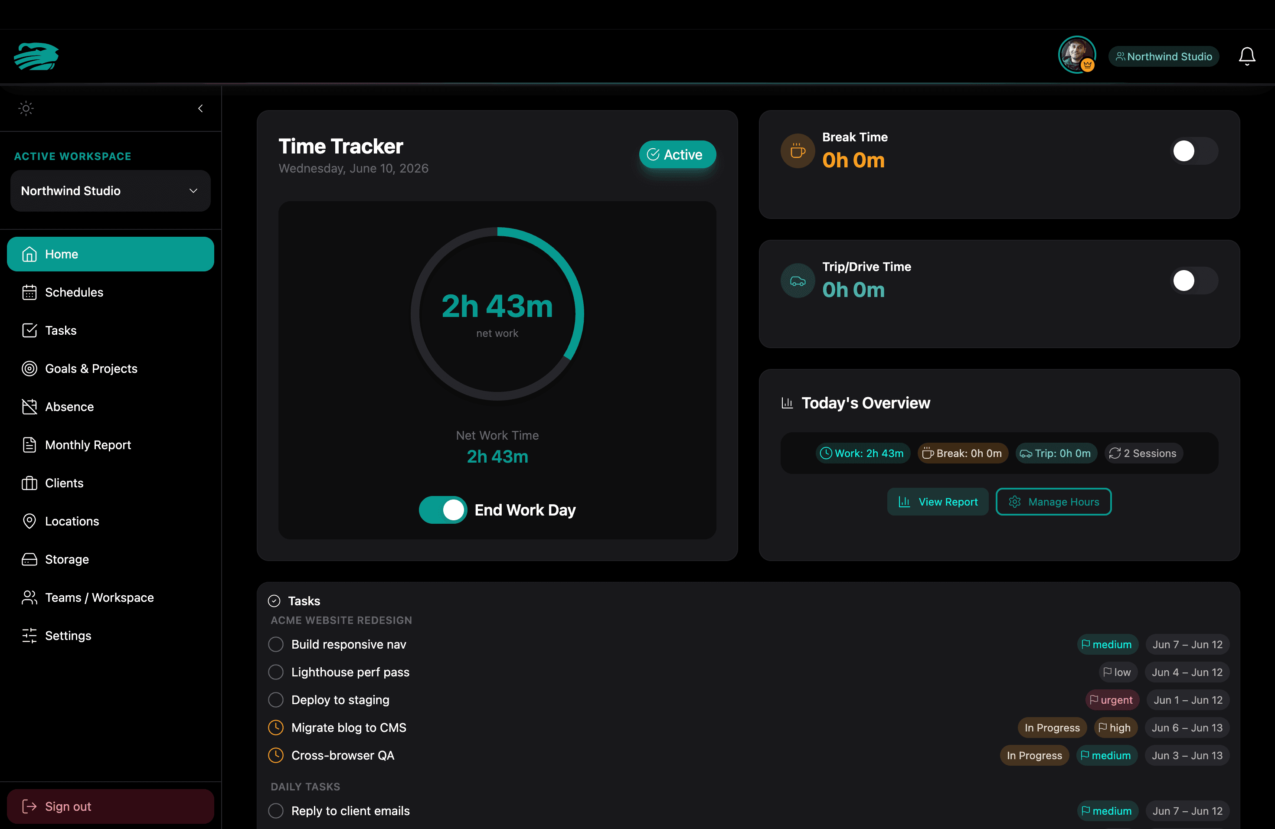Click the Clients briefcase icon
The image size is (1275, 829).
pyautogui.click(x=29, y=483)
